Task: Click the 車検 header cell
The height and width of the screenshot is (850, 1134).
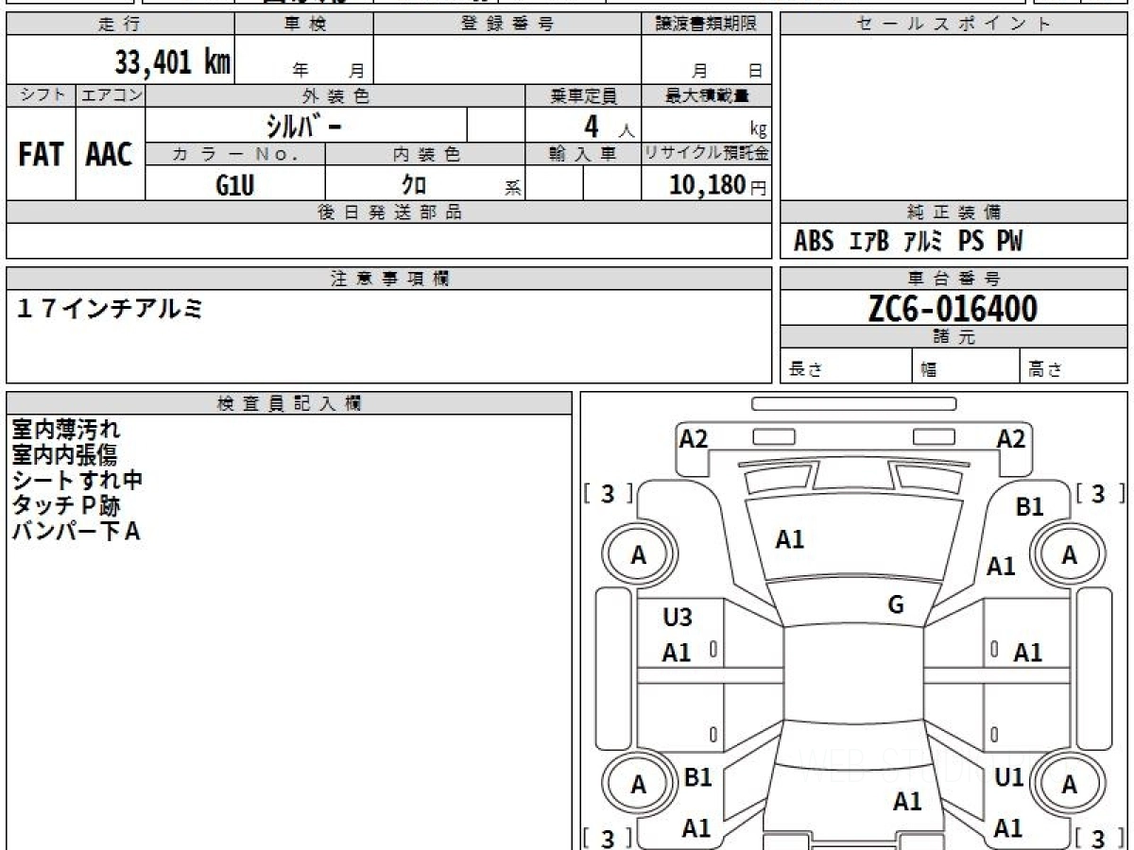Action: point(304,25)
